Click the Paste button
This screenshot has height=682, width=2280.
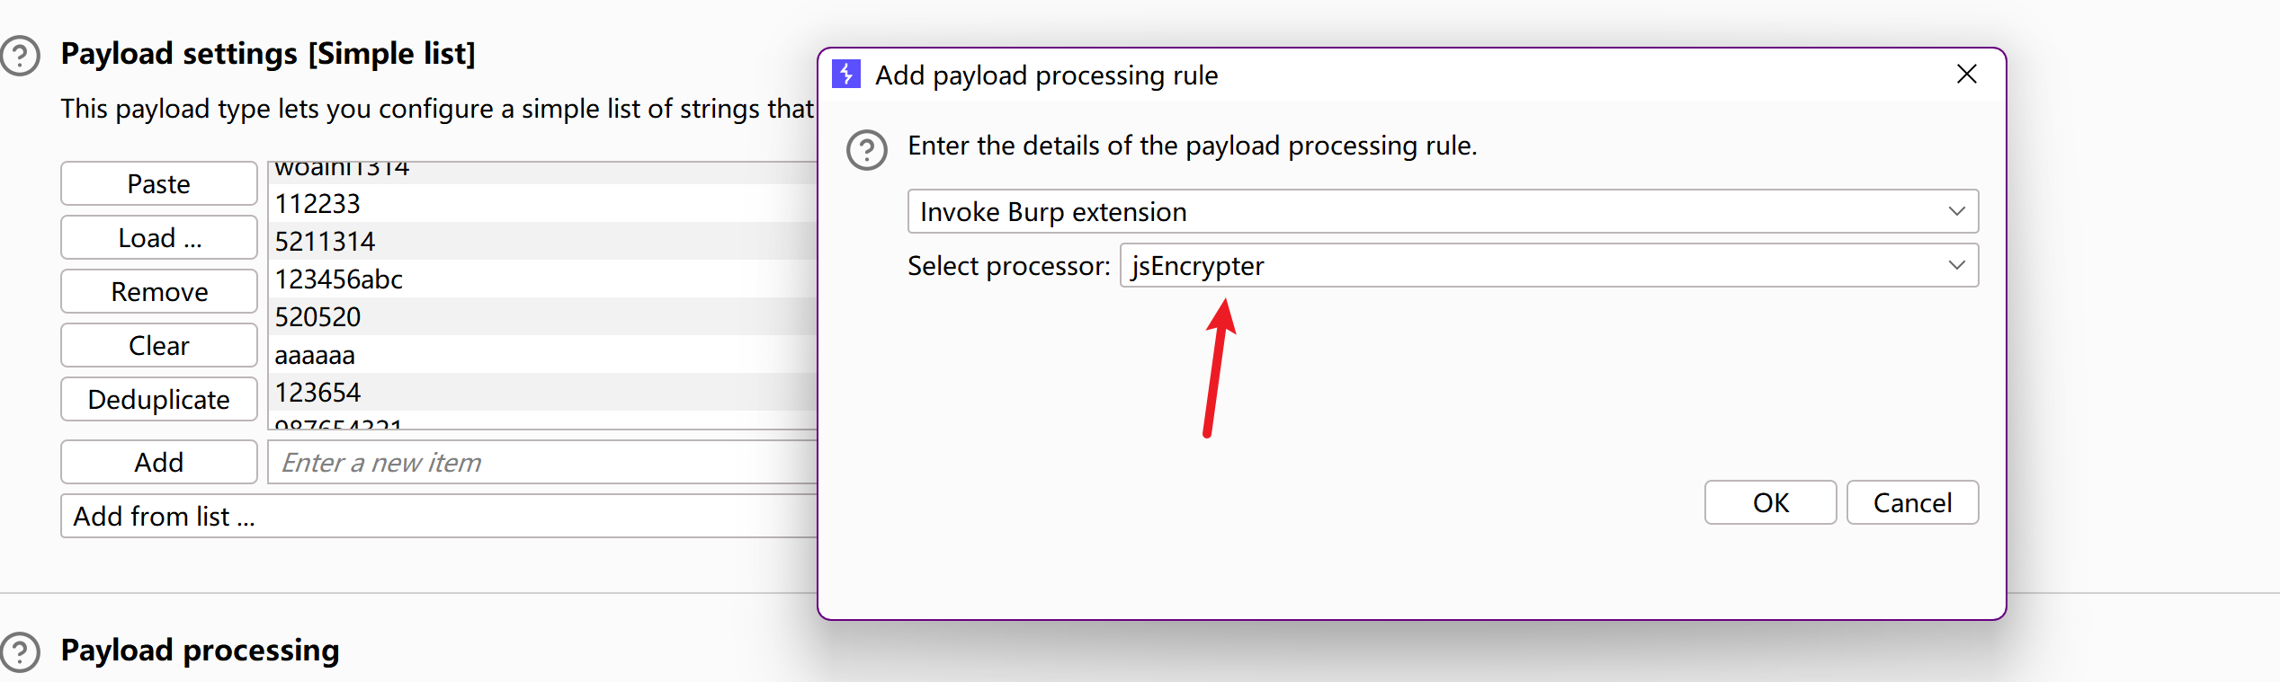(x=159, y=184)
